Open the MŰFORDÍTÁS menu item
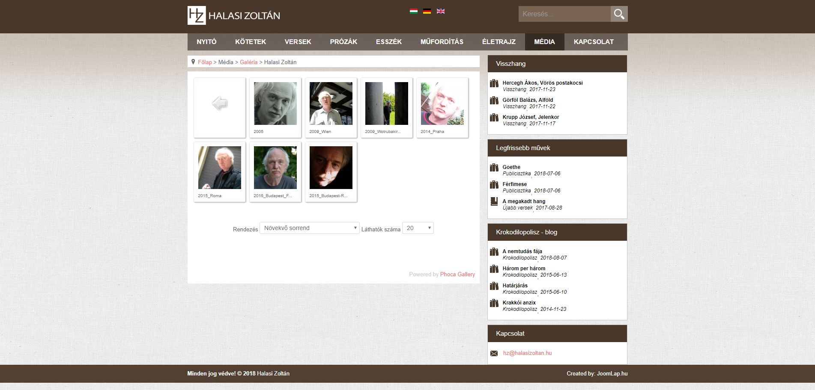 coord(442,42)
